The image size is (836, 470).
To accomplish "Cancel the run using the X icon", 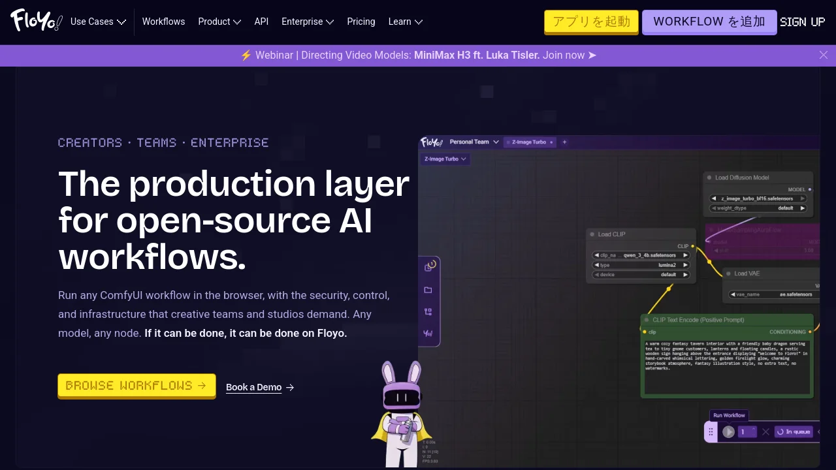I will click(765, 431).
